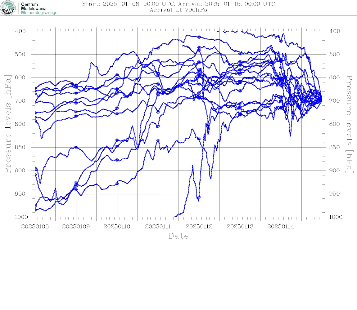Click left axis value 850
The width and height of the screenshot is (357, 310).
20,147
